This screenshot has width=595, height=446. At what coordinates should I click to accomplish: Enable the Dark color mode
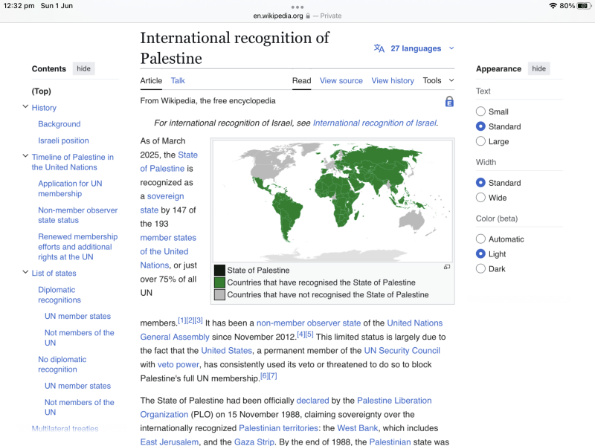click(x=480, y=269)
